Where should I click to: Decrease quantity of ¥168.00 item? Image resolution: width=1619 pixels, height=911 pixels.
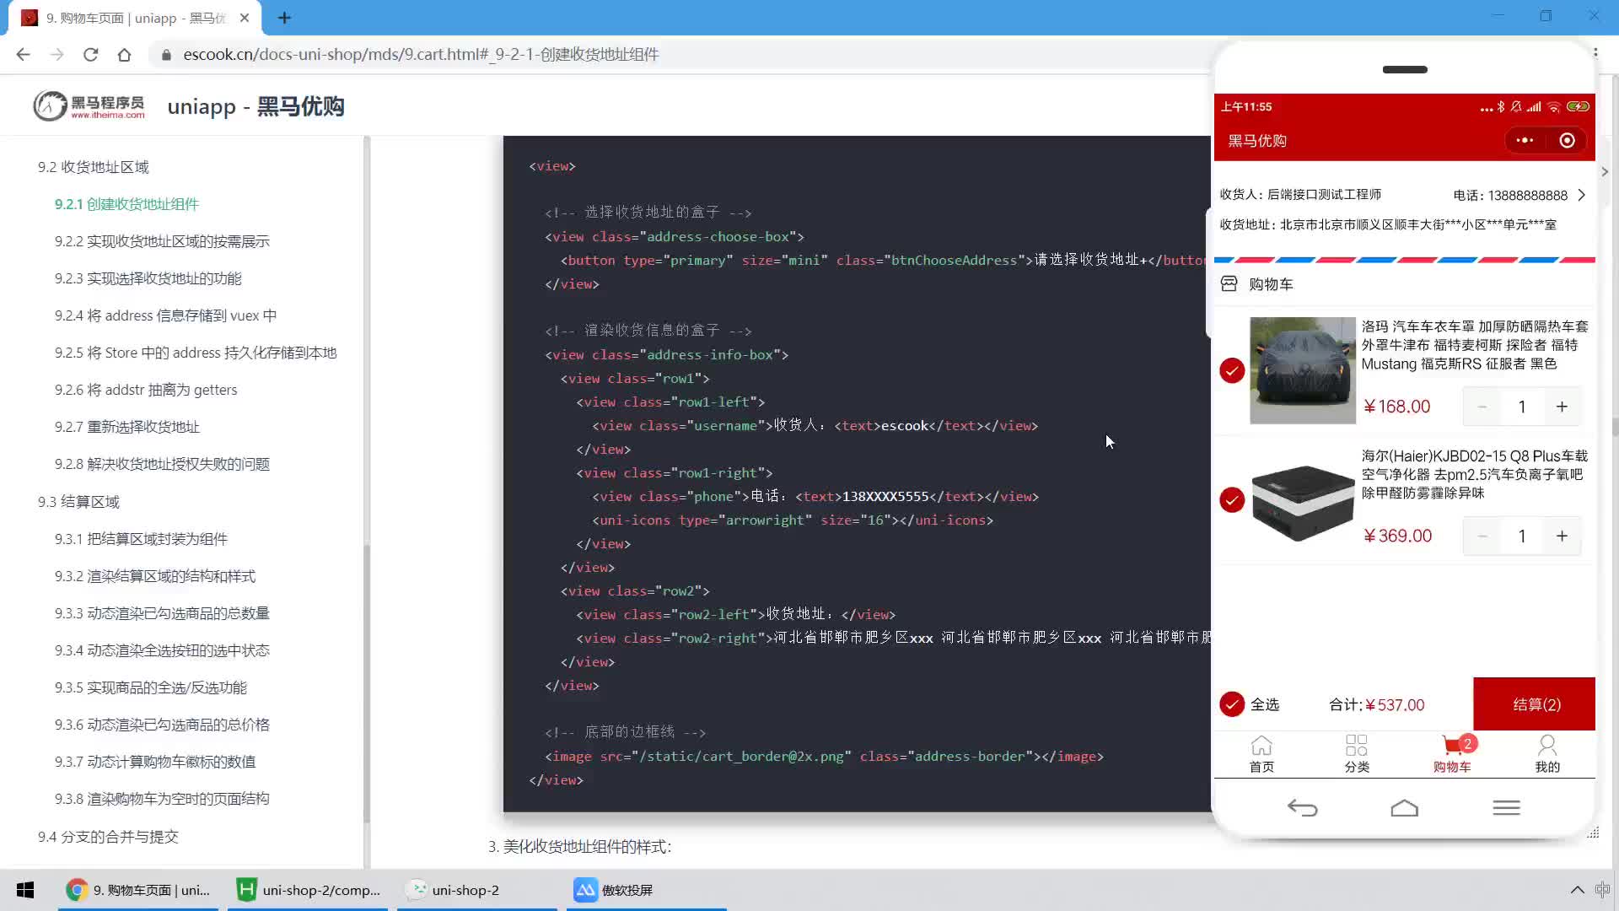(x=1482, y=407)
